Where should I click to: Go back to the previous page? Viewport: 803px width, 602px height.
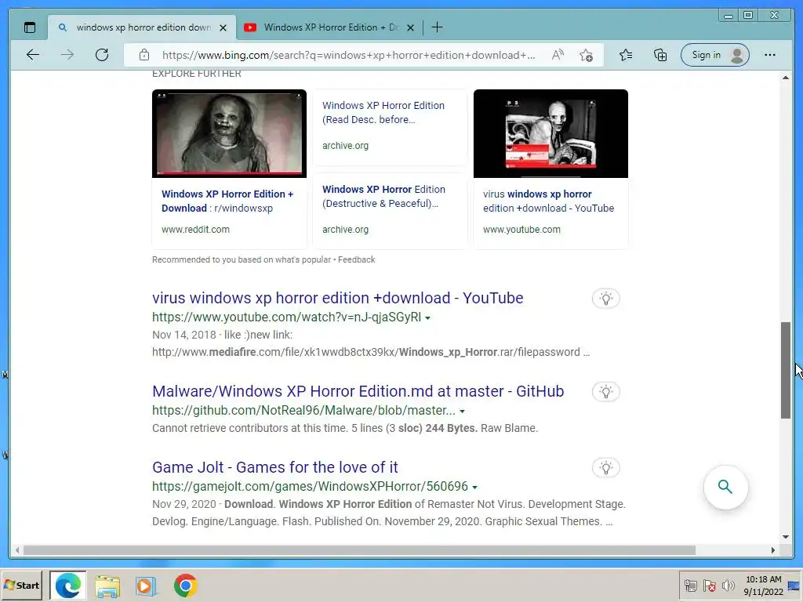coord(33,55)
